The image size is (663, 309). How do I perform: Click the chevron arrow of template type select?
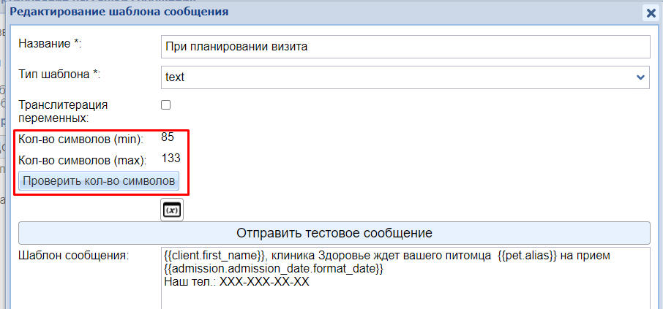[x=640, y=76]
